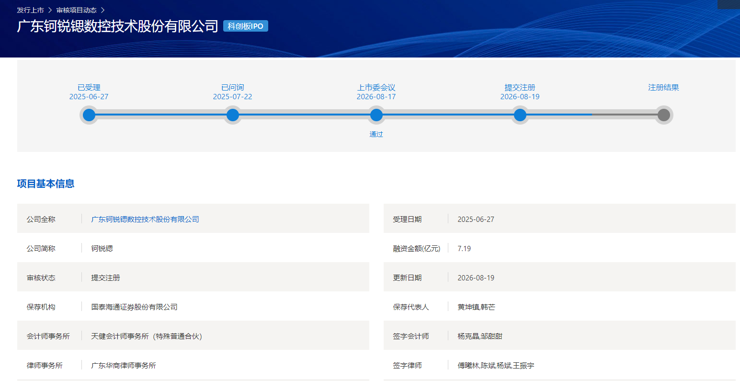
Task: Click the chevron after 审核项目动态 breadcrumb
Action: [102, 10]
